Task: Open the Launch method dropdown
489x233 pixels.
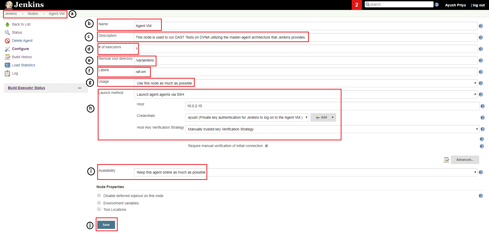Action: [x=306, y=94]
